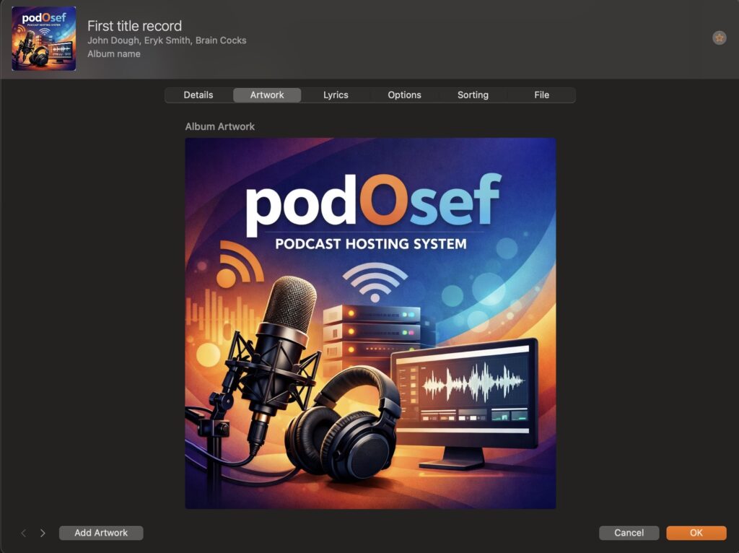Click the artist line starting with John Dough
The width and height of the screenshot is (739, 553).
[x=167, y=40]
